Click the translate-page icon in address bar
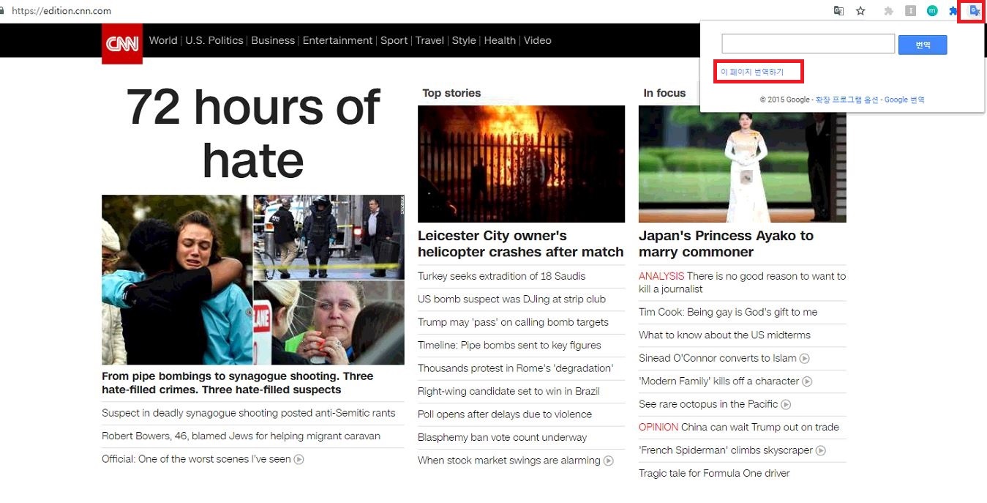The image size is (987, 503). pyautogui.click(x=839, y=11)
